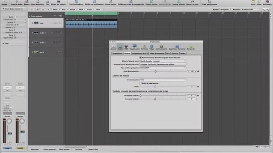Switch to Reinicios tab in Audio preferences
The image size is (273, 153).
(x=175, y=53)
